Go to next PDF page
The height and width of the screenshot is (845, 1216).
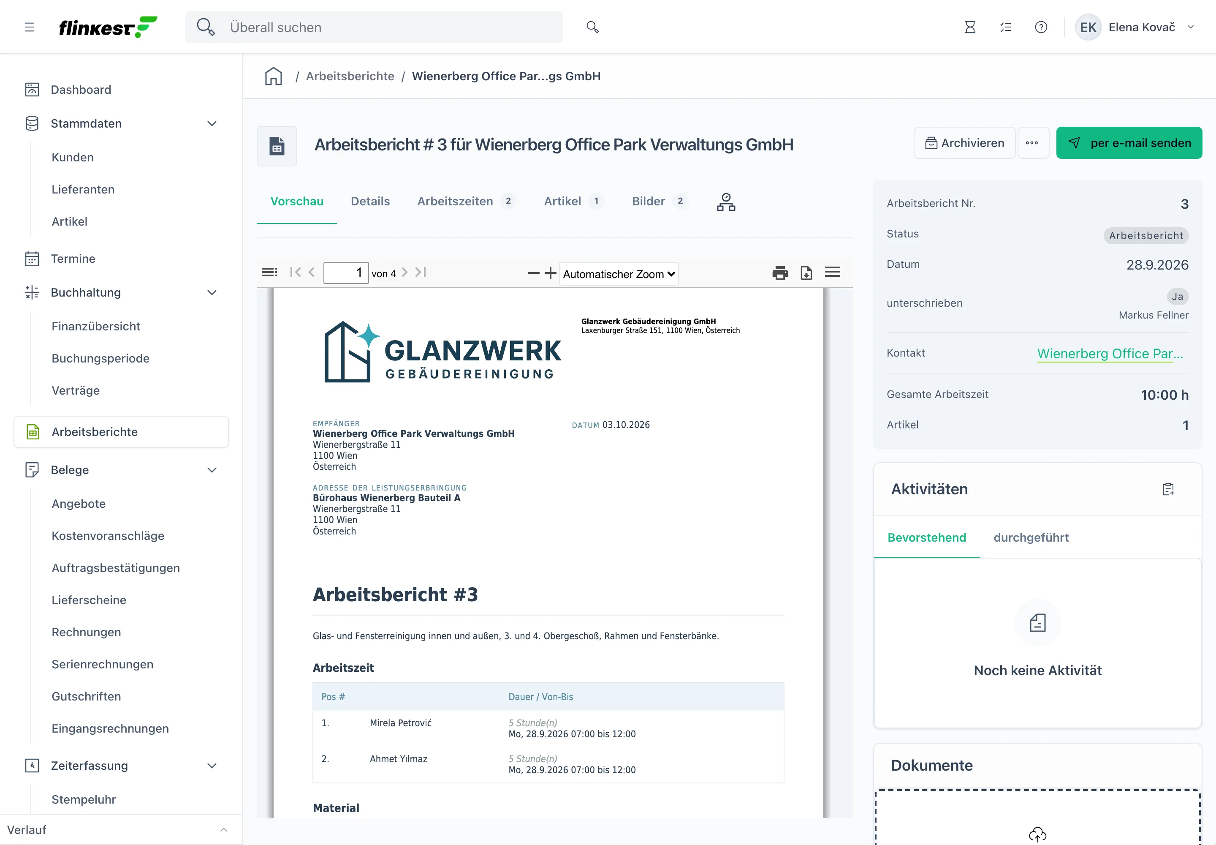tap(405, 272)
